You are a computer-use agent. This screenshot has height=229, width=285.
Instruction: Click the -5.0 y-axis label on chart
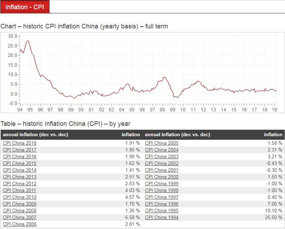12,103
